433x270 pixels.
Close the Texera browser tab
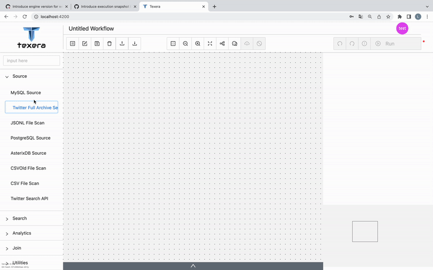[204, 6]
